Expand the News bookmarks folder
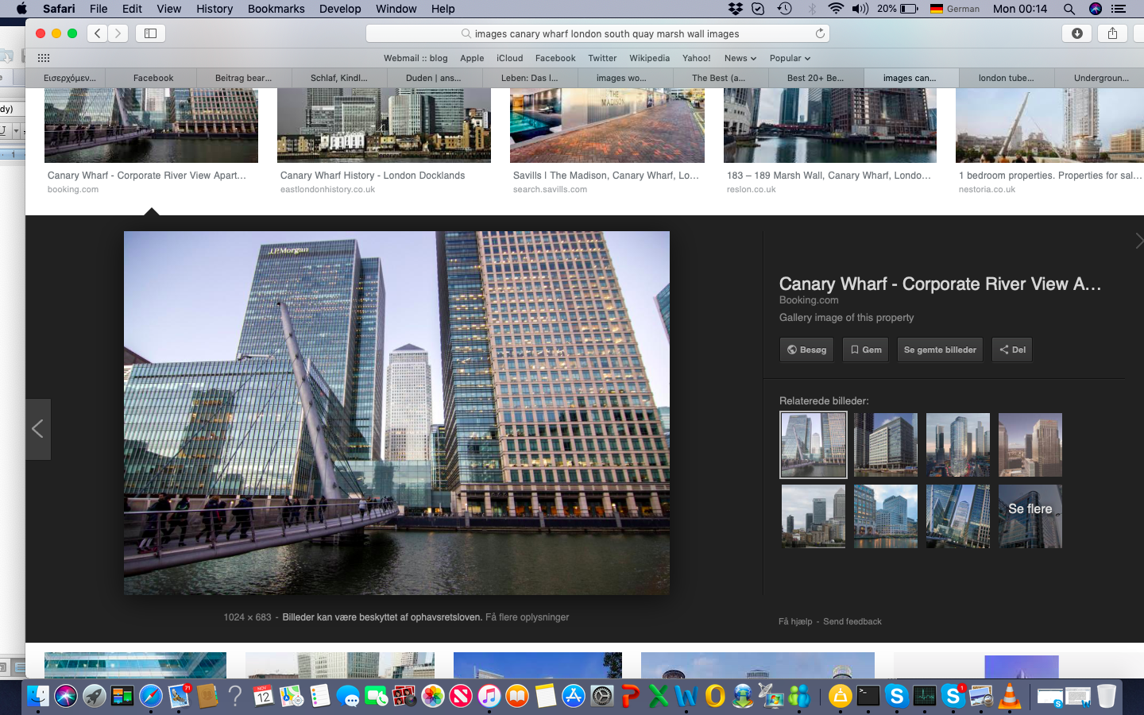Image resolution: width=1144 pixels, height=715 pixels. pos(740,58)
